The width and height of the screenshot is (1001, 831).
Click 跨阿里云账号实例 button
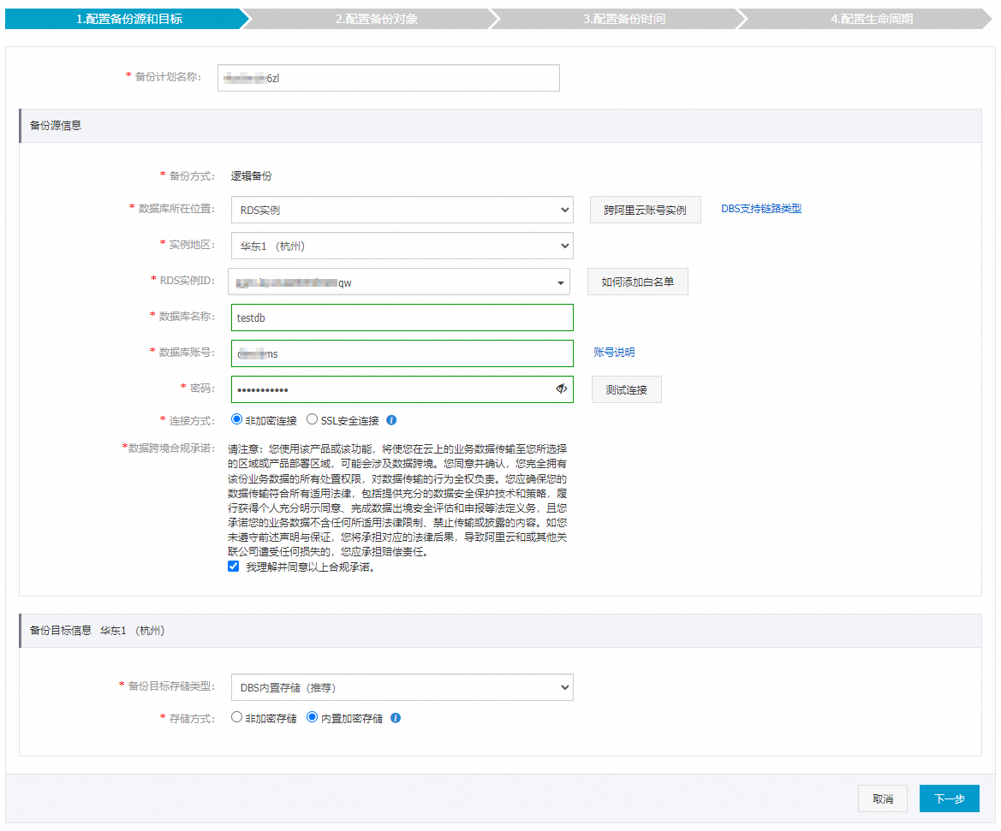pyautogui.click(x=645, y=210)
